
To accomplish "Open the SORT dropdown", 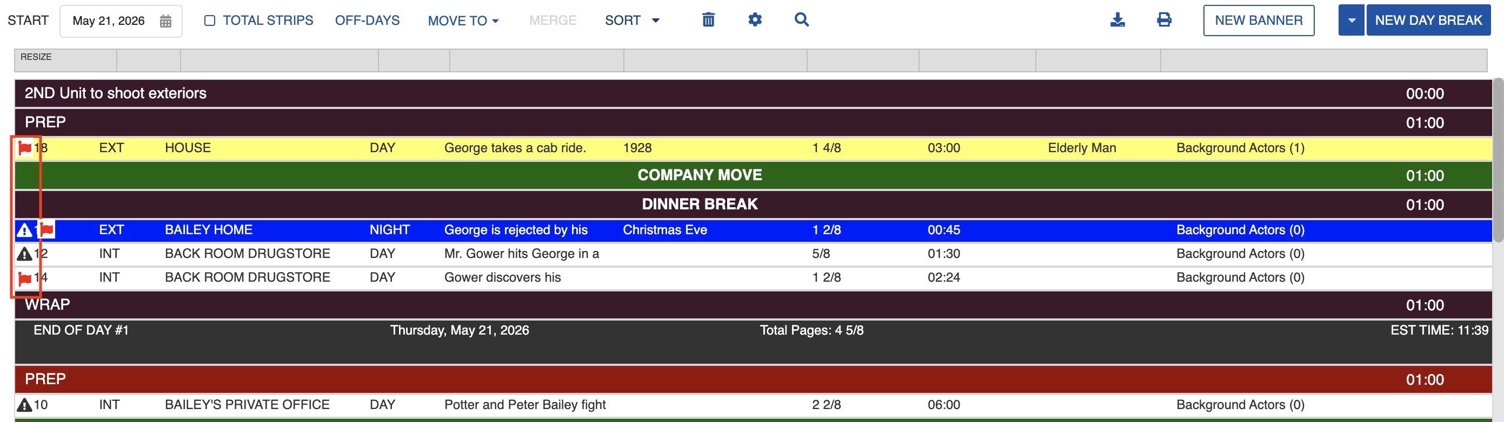I will coord(633,21).
